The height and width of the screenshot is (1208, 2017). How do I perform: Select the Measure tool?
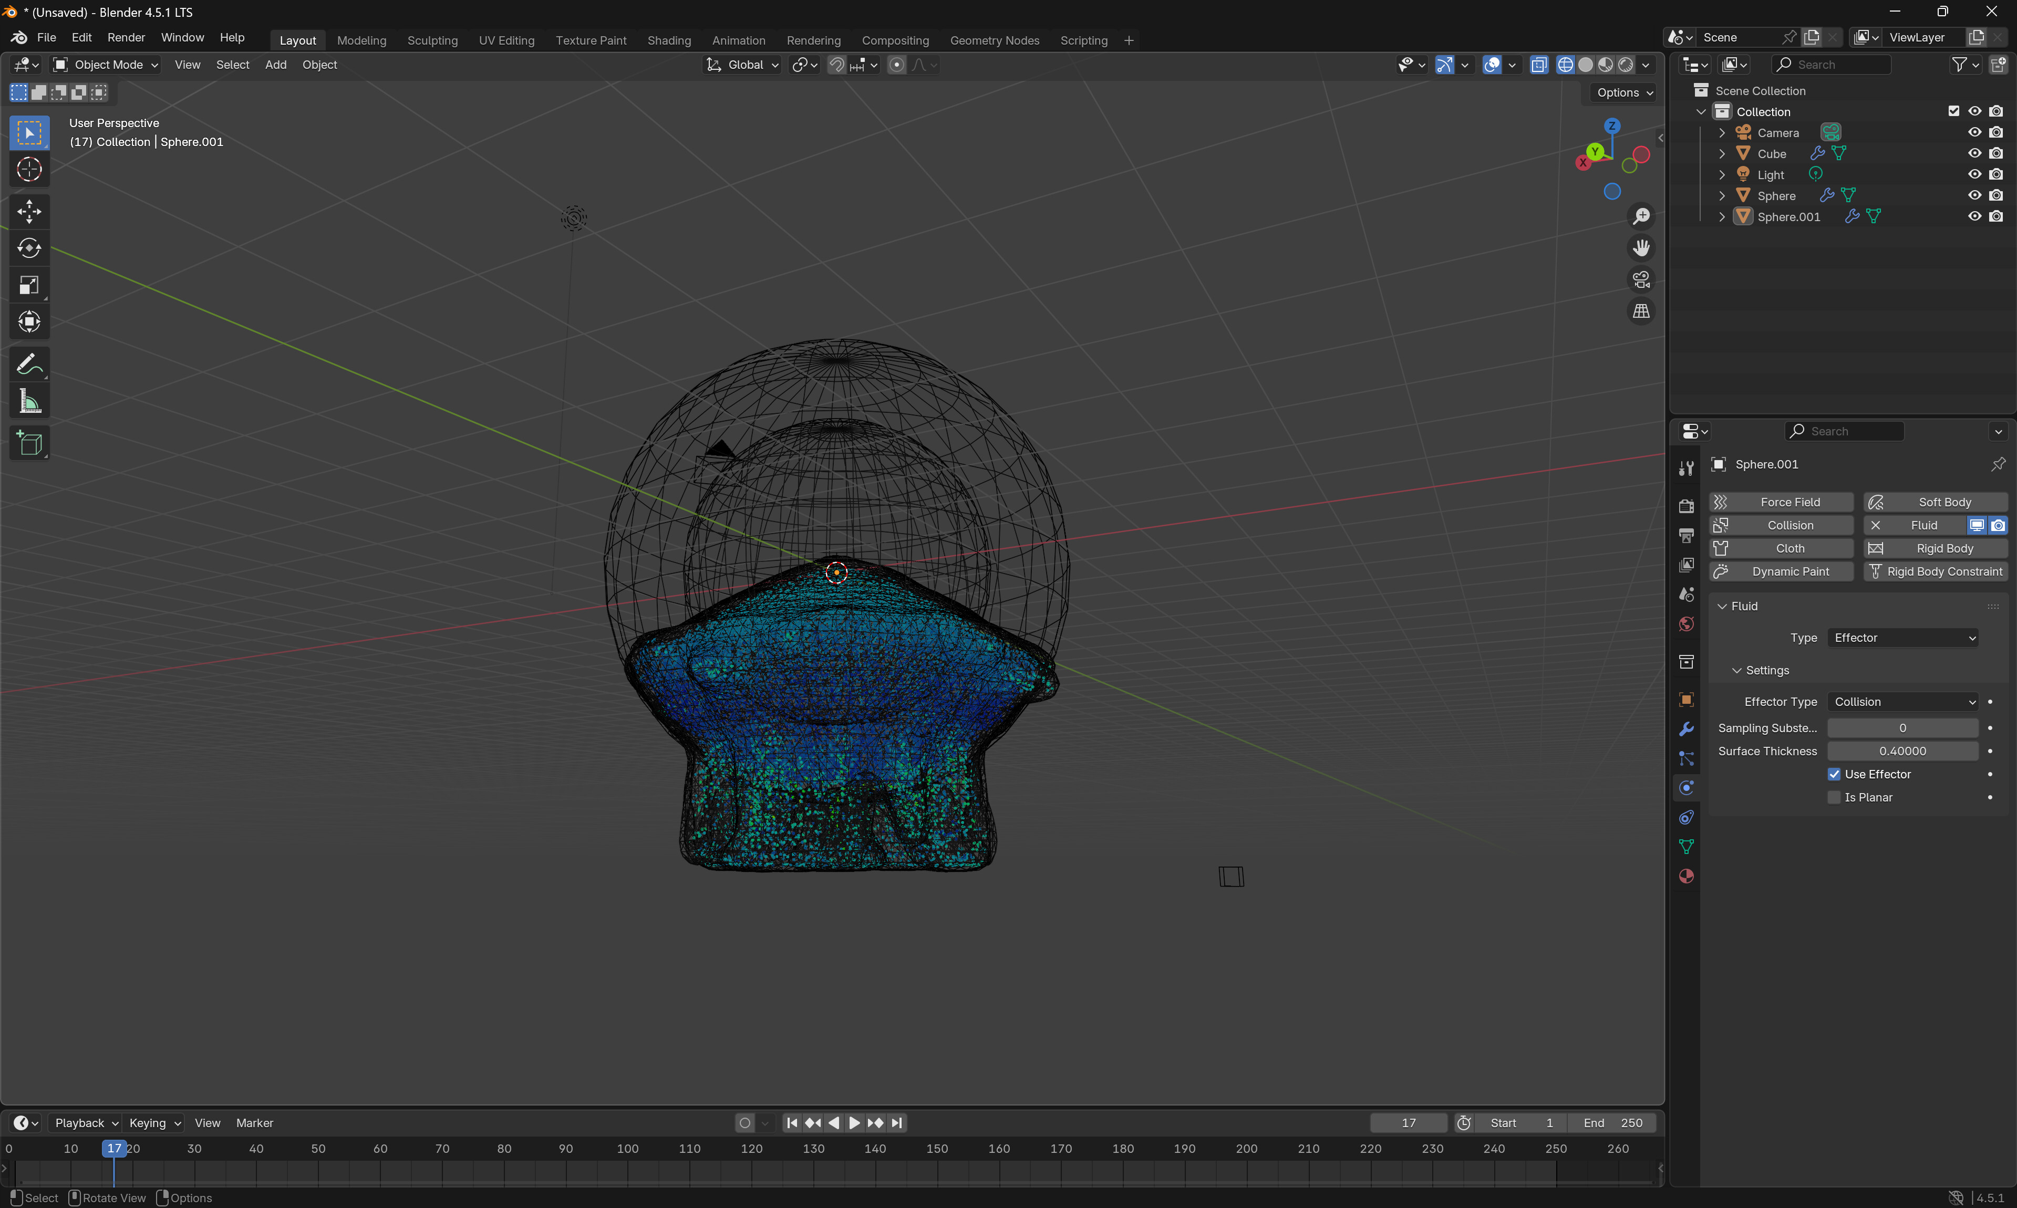pyautogui.click(x=29, y=401)
